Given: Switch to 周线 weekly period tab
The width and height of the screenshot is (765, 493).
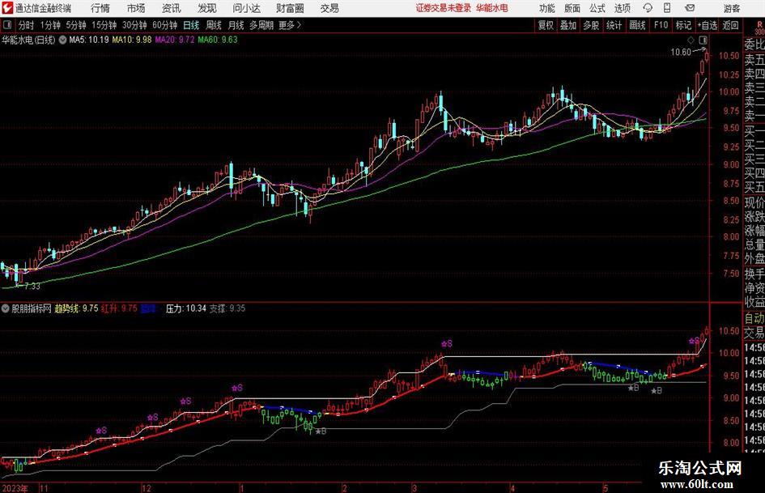Looking at the screenshot, I should (214, 25).
